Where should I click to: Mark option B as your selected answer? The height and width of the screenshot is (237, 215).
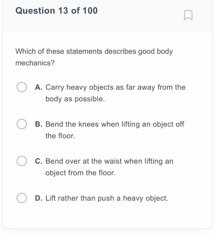22,124
